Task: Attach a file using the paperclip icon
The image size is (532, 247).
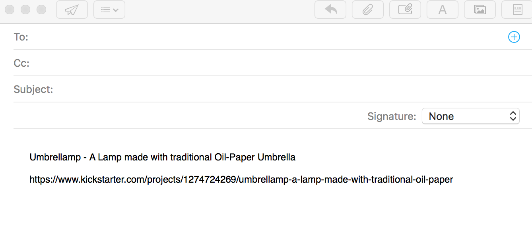Action: point(368,10)
